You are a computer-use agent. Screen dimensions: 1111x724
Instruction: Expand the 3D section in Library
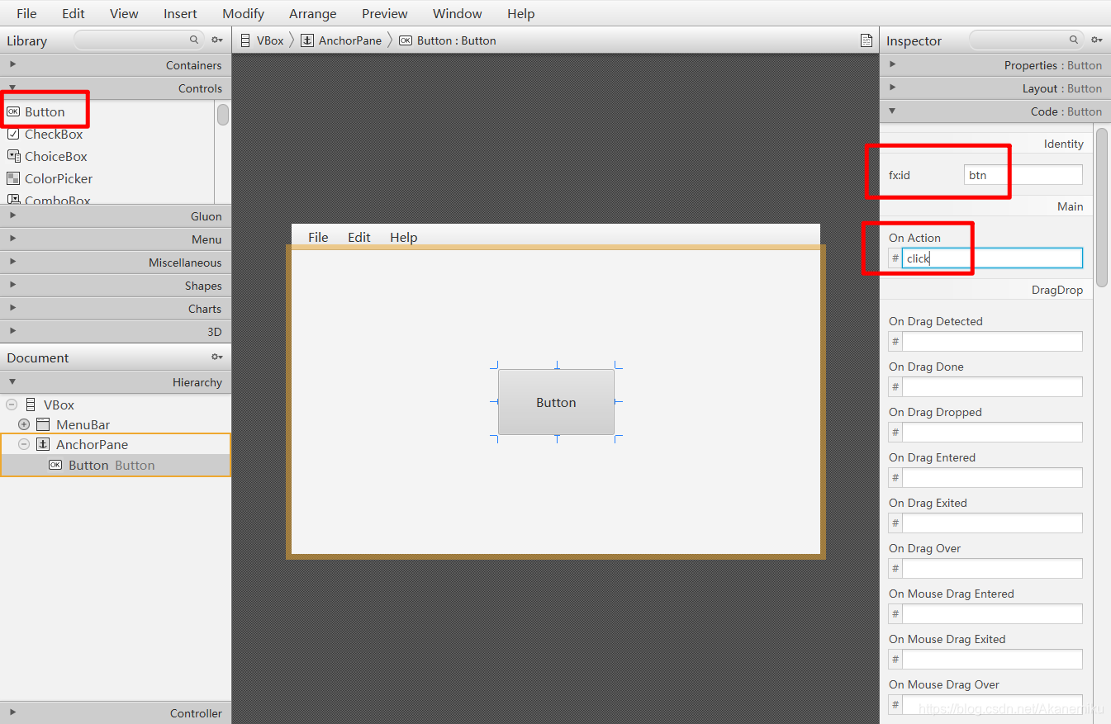(12, 331)
